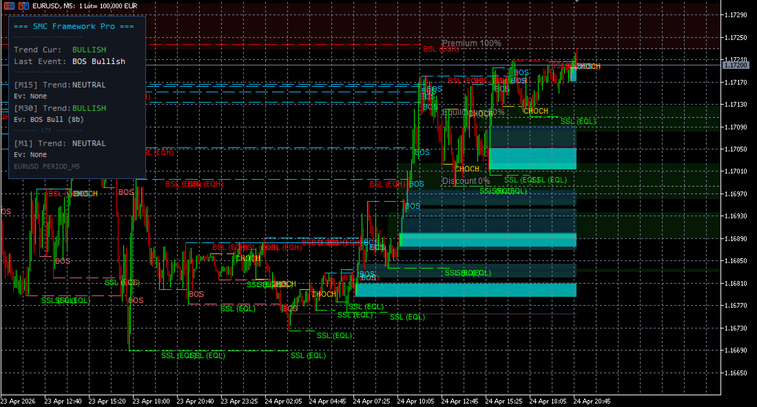Click the current price label 1.17200

point(736,65)
